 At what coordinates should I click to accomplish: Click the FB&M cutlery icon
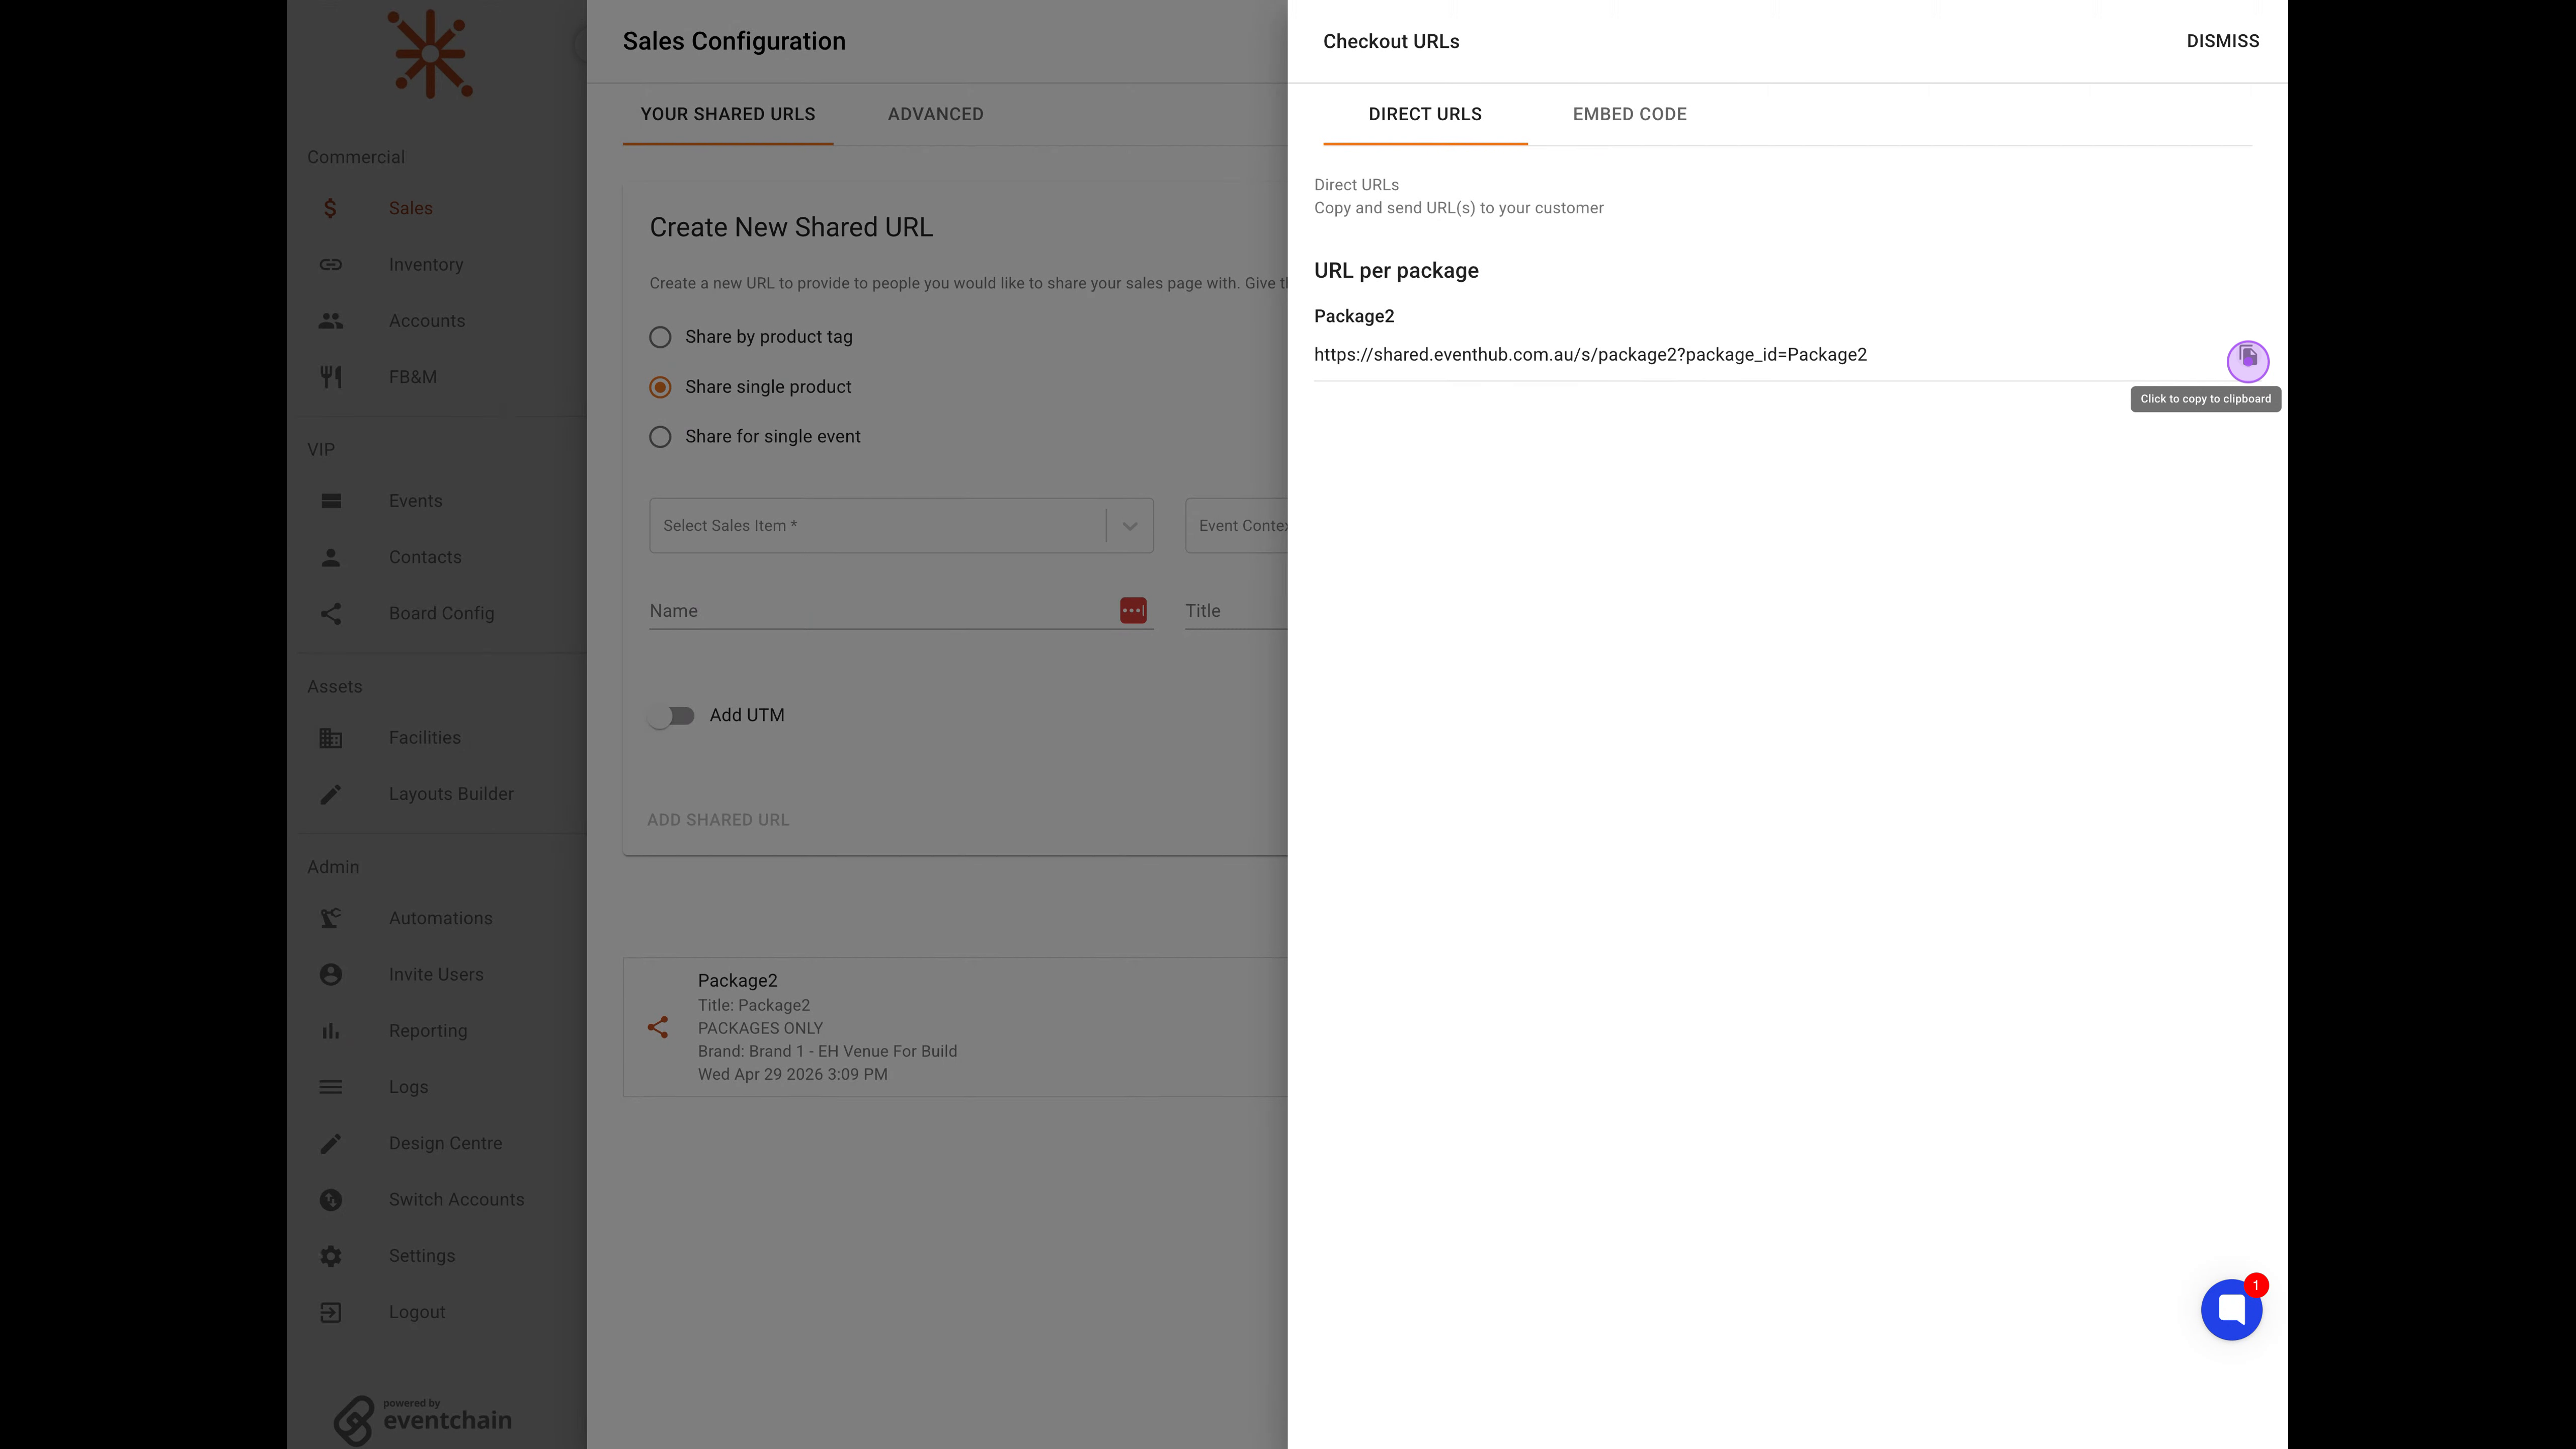point(331,377)
